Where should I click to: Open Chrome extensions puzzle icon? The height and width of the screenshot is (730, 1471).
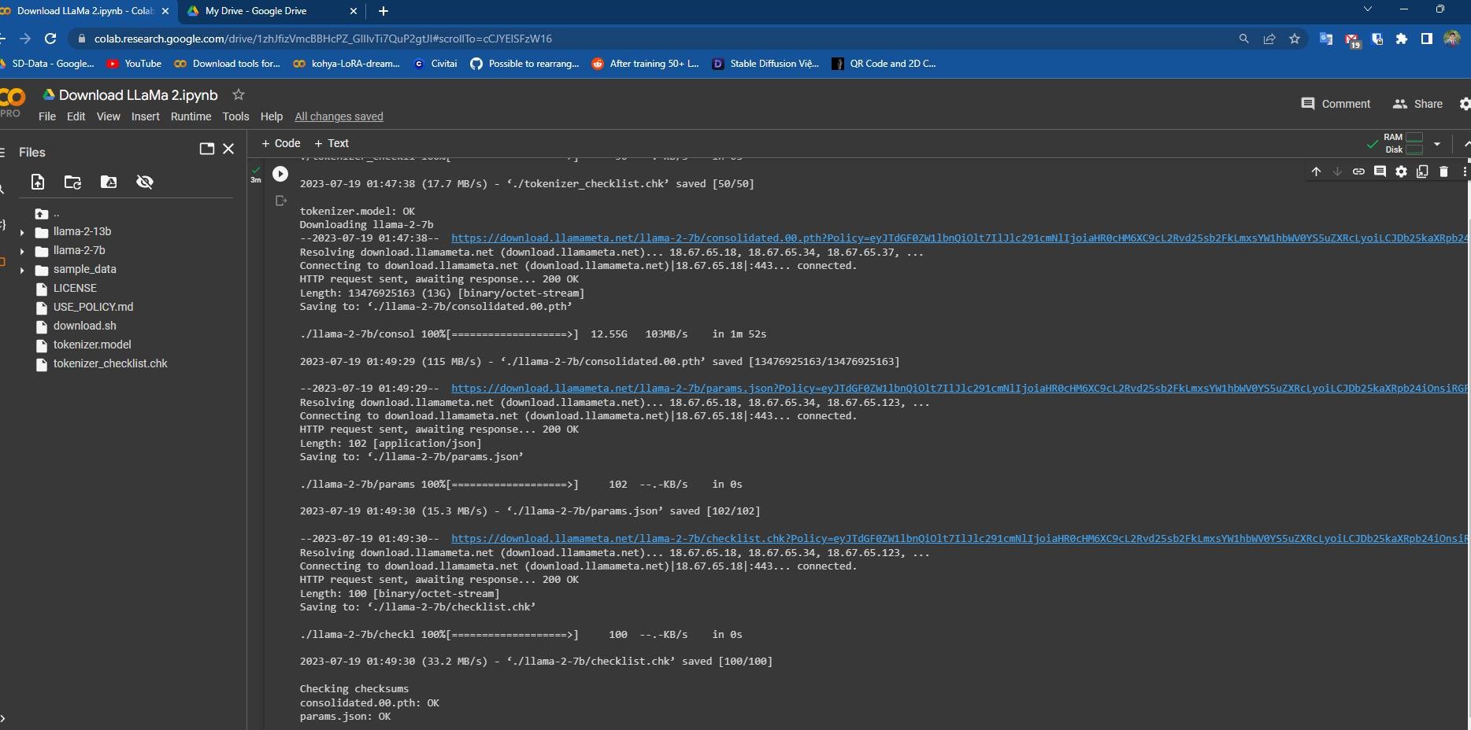point(1402,39)
